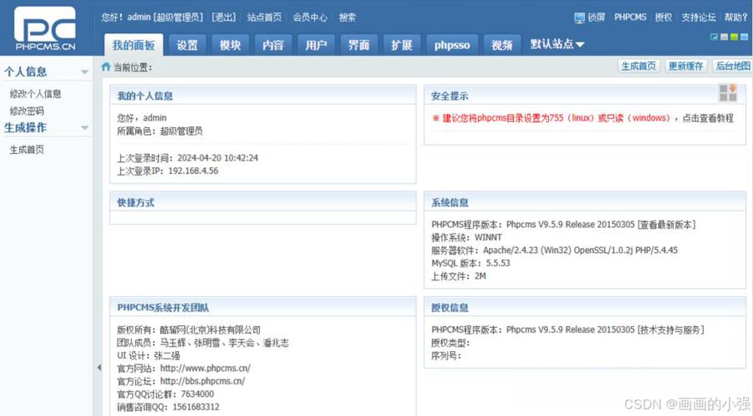Click the MySQL 版本: 5.5.53 line
Screen dimensions: 753x416
[x=471, y=263]
